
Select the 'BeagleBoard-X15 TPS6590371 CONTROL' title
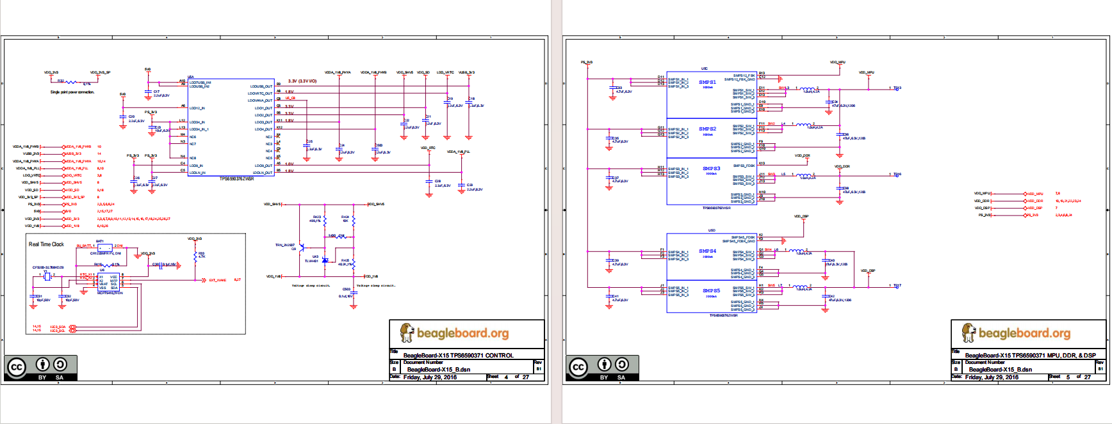pos(458,356)
